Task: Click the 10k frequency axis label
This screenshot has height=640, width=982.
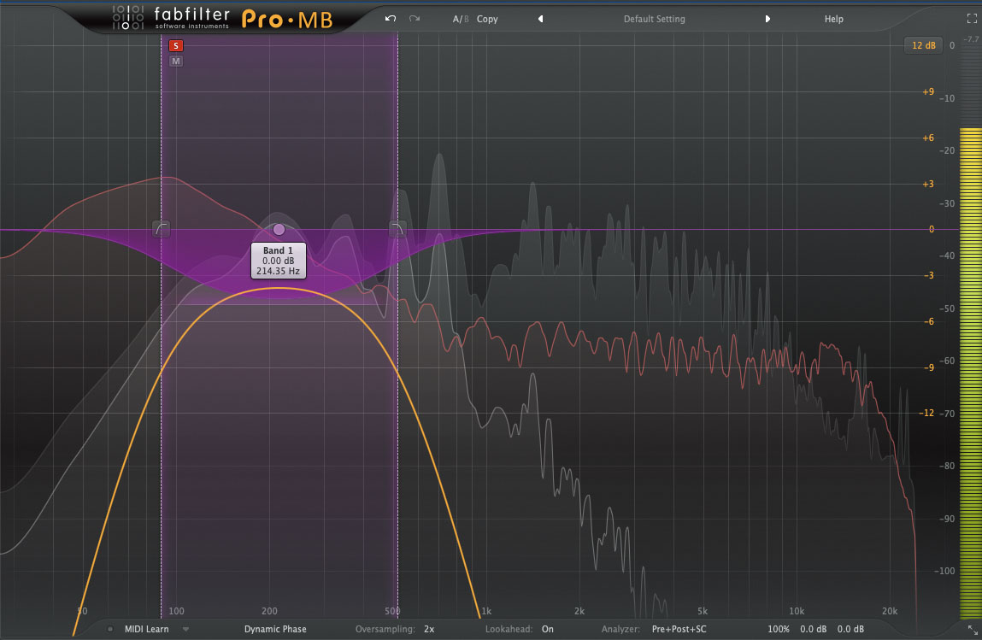Action: [x=796, y=611]
